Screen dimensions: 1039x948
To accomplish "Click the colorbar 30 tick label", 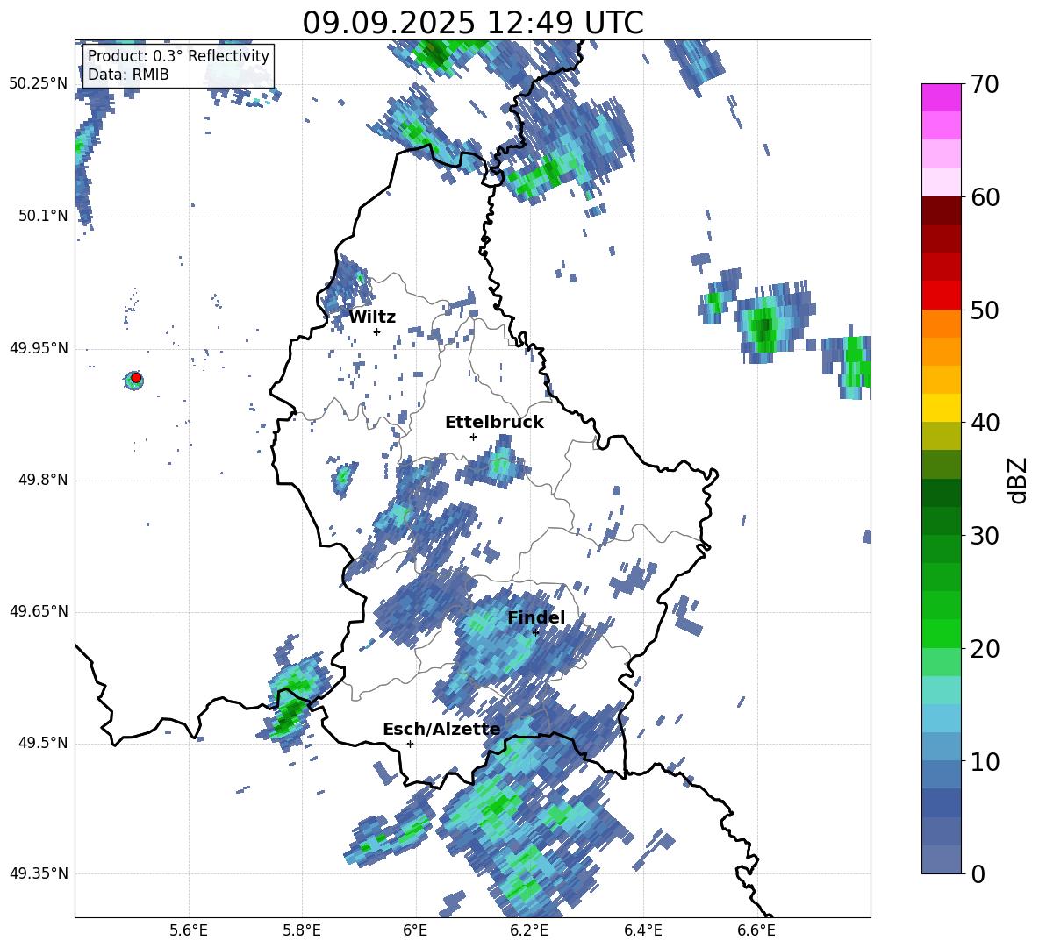I will coord(984,536).
